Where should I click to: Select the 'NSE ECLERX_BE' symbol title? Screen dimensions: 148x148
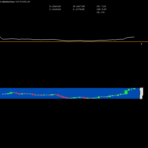(x=23, y=2)
